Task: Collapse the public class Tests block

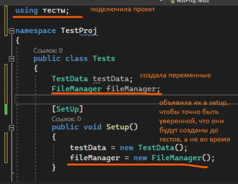Action: tap(11, 59)
